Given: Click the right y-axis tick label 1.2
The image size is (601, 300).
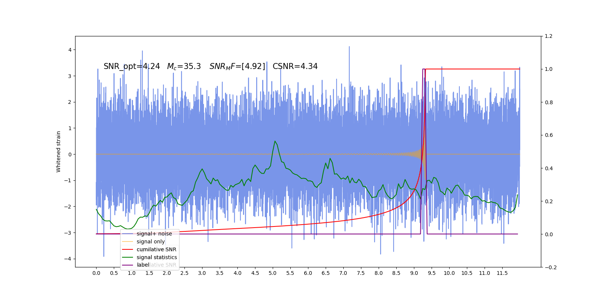Looking at the screenshot, I should coord(549,36).
